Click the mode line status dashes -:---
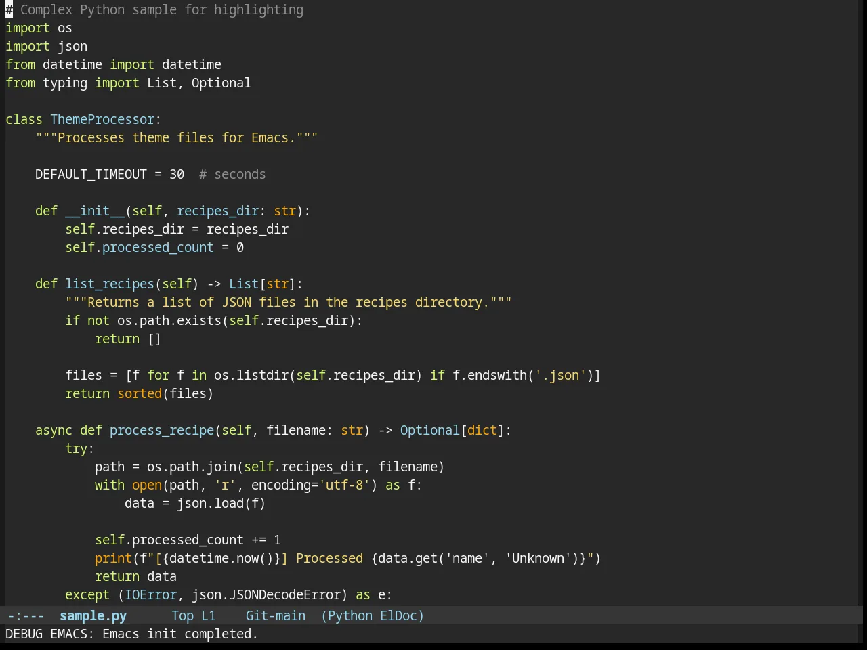 (x=26, y=615)
